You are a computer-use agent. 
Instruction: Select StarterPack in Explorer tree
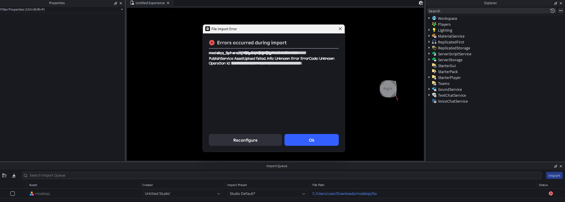tap(448, 72)
